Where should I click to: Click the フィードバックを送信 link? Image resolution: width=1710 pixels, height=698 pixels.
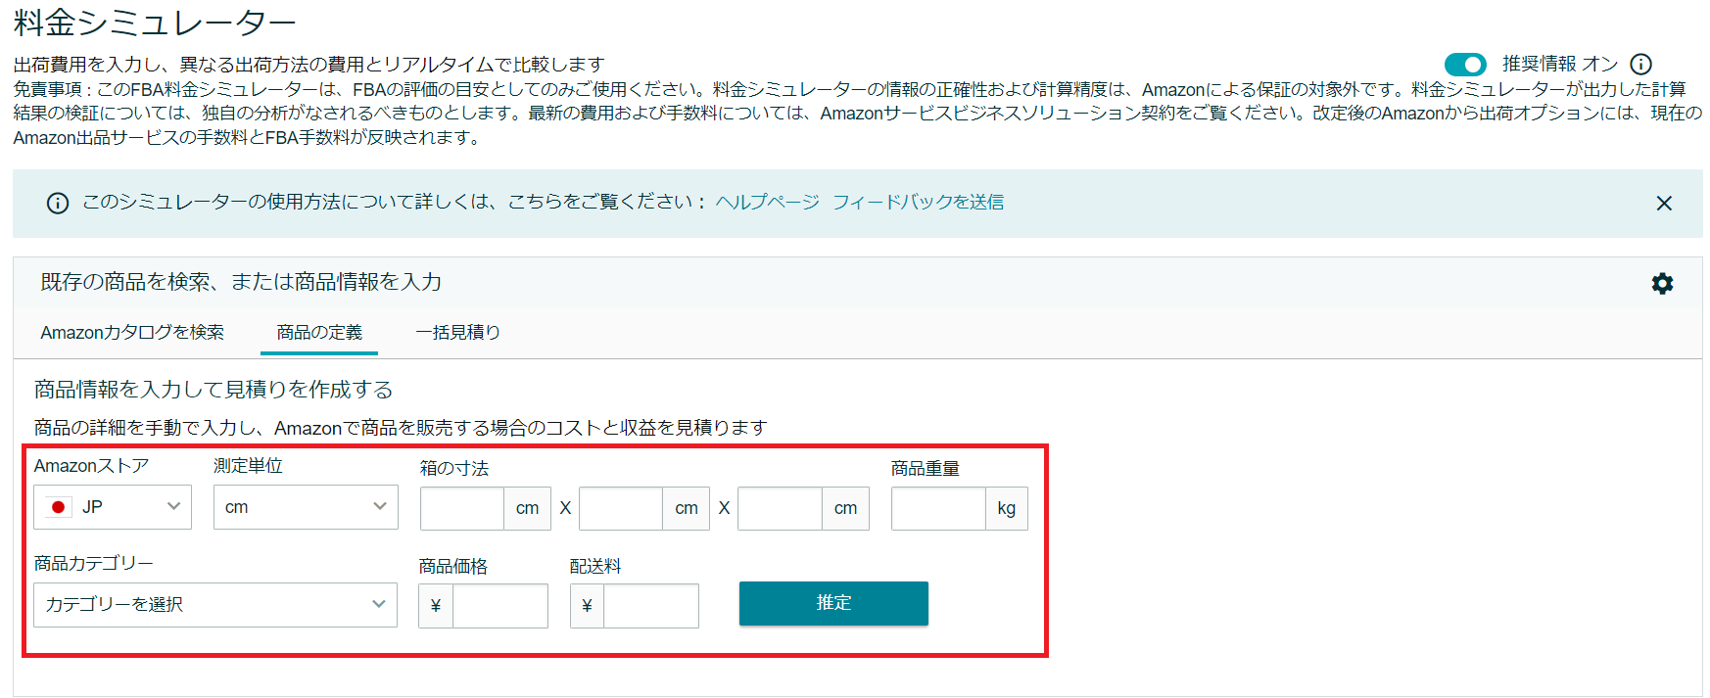click(x=918, y=202)
